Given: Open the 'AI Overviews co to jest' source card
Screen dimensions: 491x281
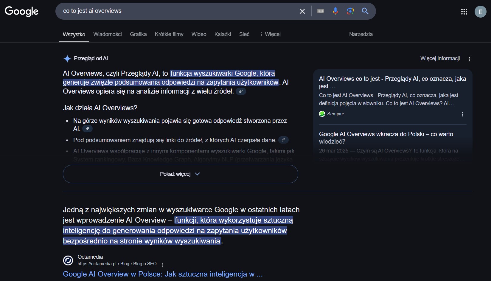Looking at the screenshot, I should pos(392,82).
